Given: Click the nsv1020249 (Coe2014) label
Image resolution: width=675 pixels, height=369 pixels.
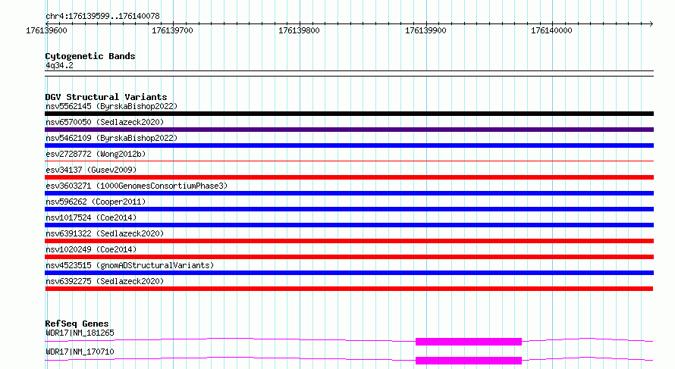Looking at the screenshot, I should 91,249.
